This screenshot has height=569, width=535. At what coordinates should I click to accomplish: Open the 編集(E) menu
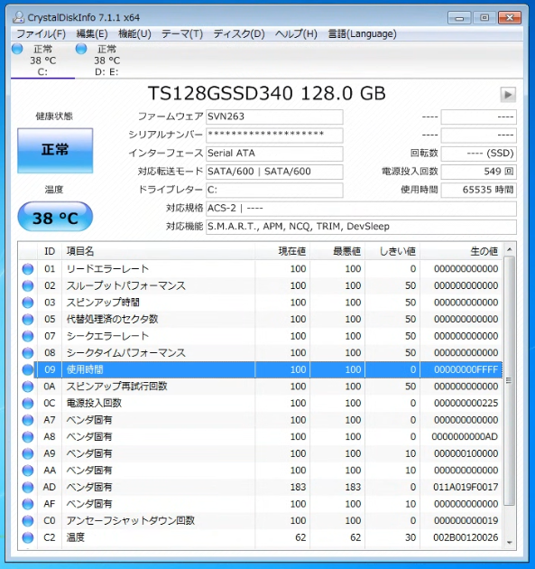[92, 34]
